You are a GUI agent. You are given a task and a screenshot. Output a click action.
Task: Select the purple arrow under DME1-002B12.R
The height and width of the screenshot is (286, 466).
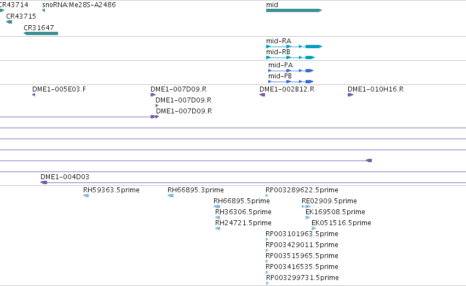point(262,95)
